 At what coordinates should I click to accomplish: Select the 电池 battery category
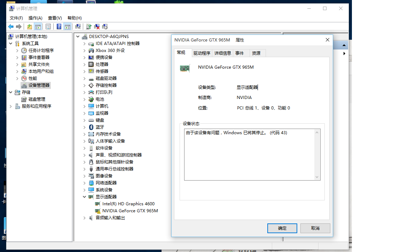tap(100, 99)
